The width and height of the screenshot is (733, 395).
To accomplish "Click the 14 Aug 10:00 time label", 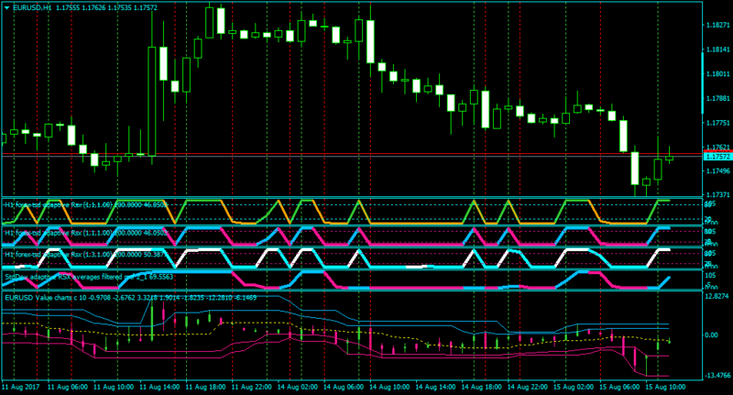I will (389, 387).
